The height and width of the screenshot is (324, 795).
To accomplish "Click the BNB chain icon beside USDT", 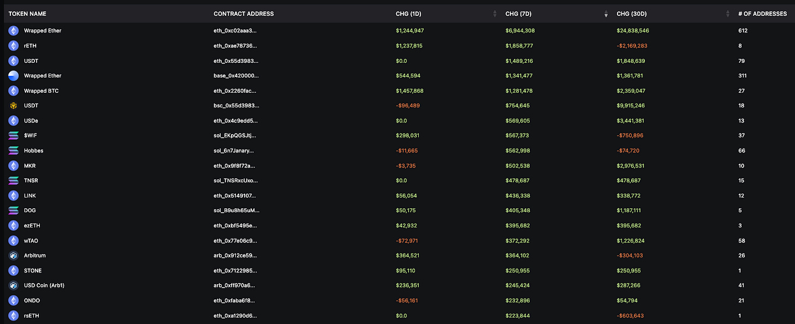I will click(13, 106).
